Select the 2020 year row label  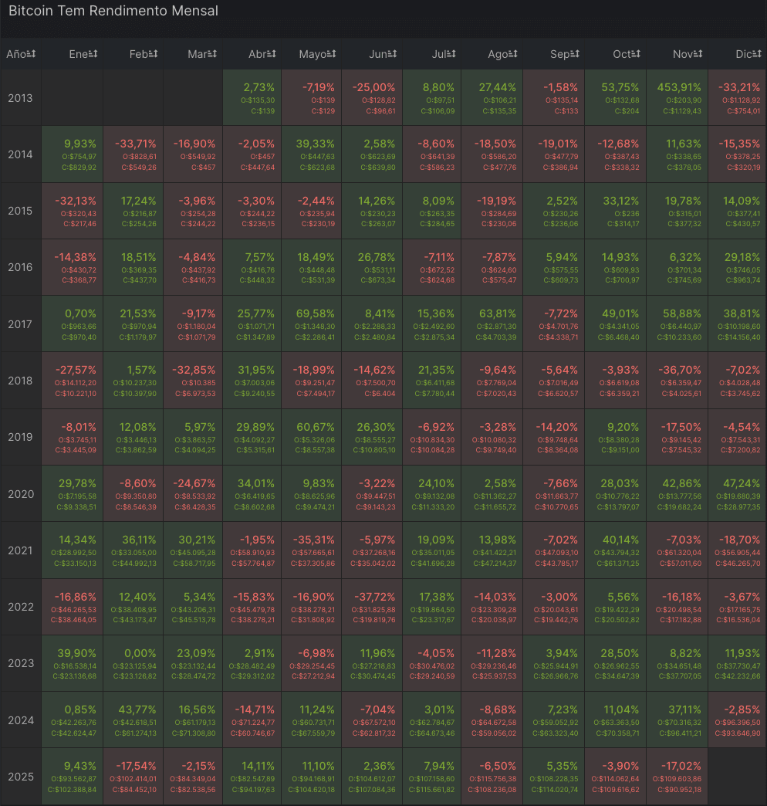pyautogui.click(x=21, y=494)
